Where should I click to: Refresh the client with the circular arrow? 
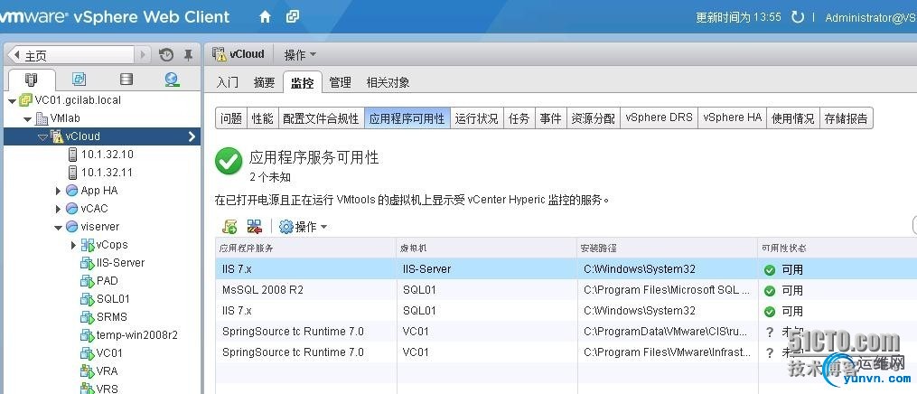click(x=798, y=17)
